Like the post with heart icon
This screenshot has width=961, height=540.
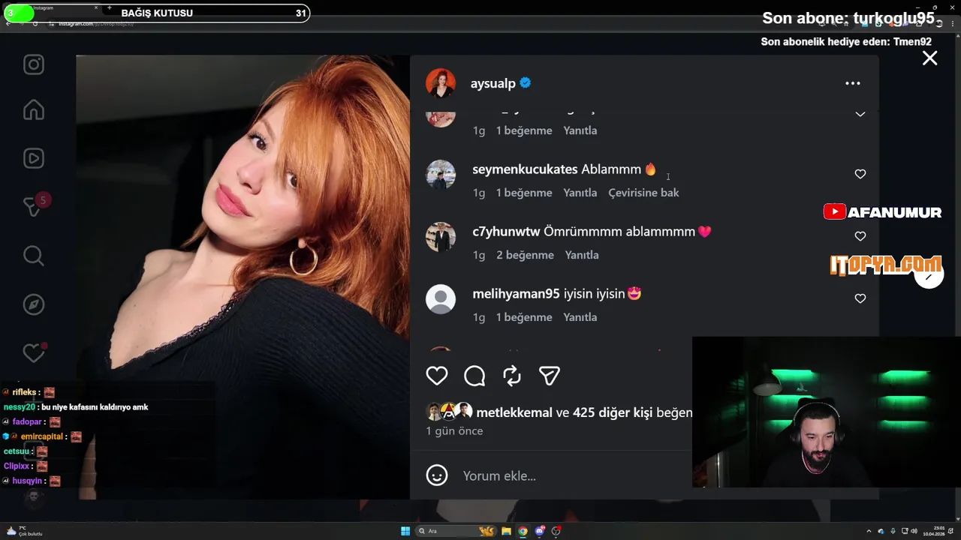436,375
